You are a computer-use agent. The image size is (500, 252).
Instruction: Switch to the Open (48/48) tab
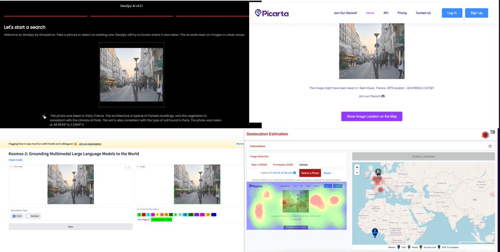point(259,165)
